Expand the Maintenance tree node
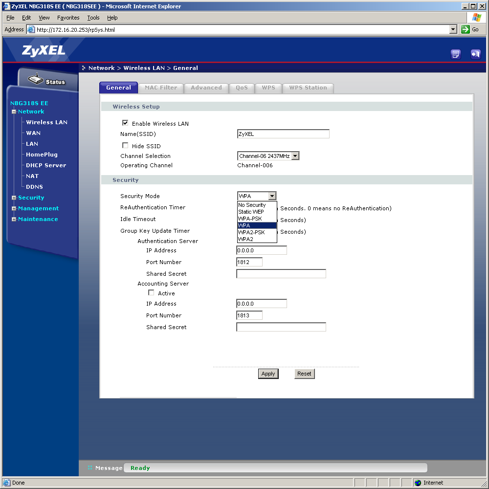 (x=14, y=219)
